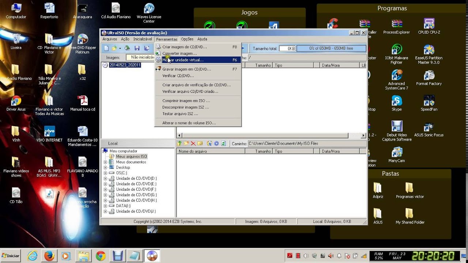Expand the OS(C:) drive node
468x263 pixels.
106,173
